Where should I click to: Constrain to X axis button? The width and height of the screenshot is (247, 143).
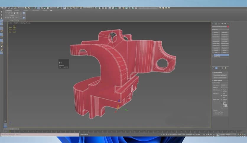(x=1, y=12)
